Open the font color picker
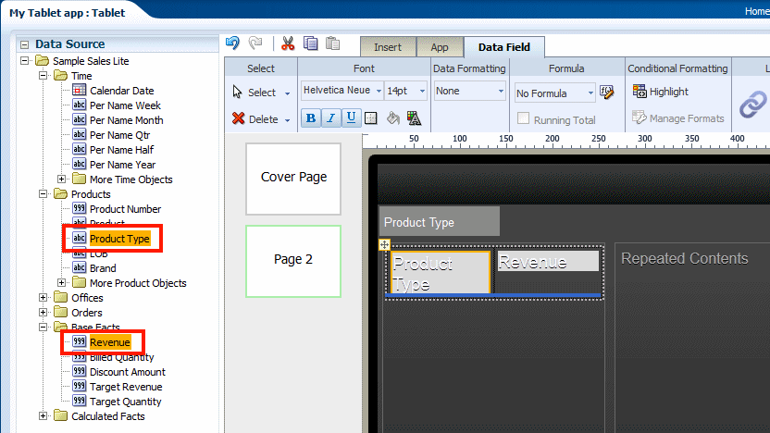 coord(414,118)
